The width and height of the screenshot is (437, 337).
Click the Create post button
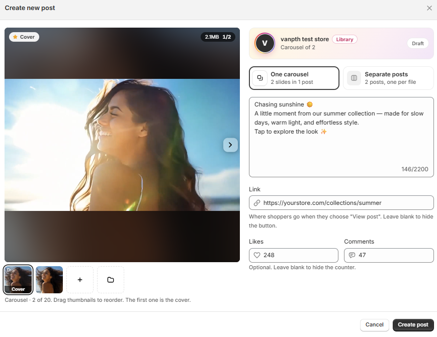(x=413, y=325)
